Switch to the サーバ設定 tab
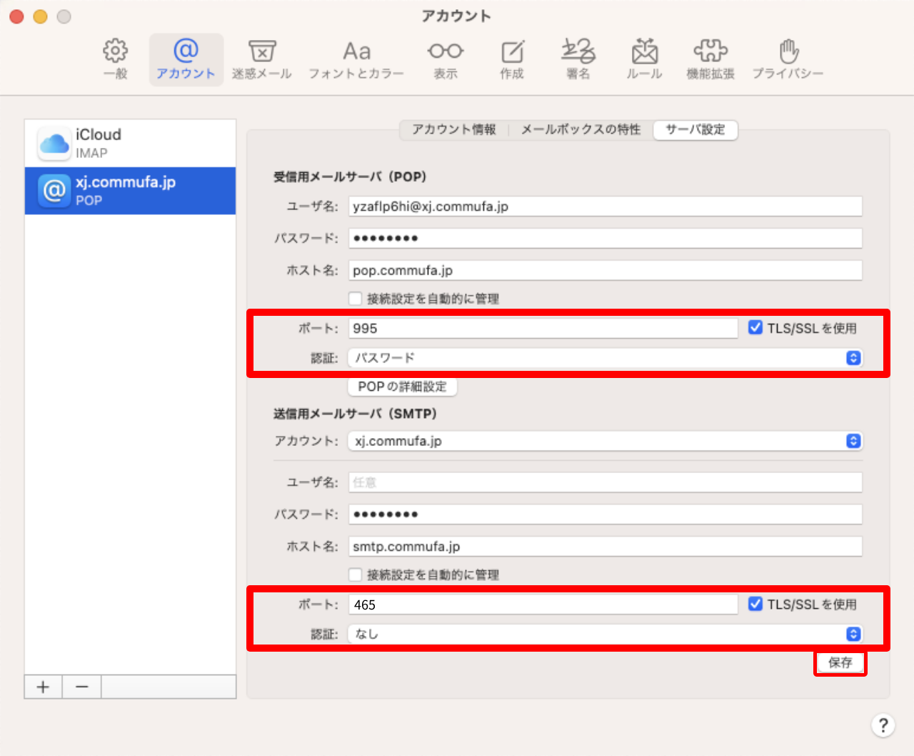Image resolution: width=914 pixels, height=756 pixels. [695, 130]
